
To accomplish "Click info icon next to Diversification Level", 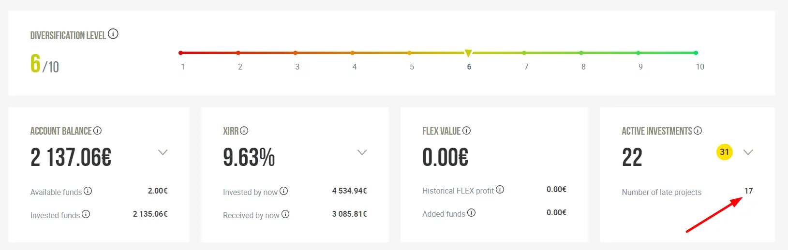I will pyautogui.click(x=113, y=34).
